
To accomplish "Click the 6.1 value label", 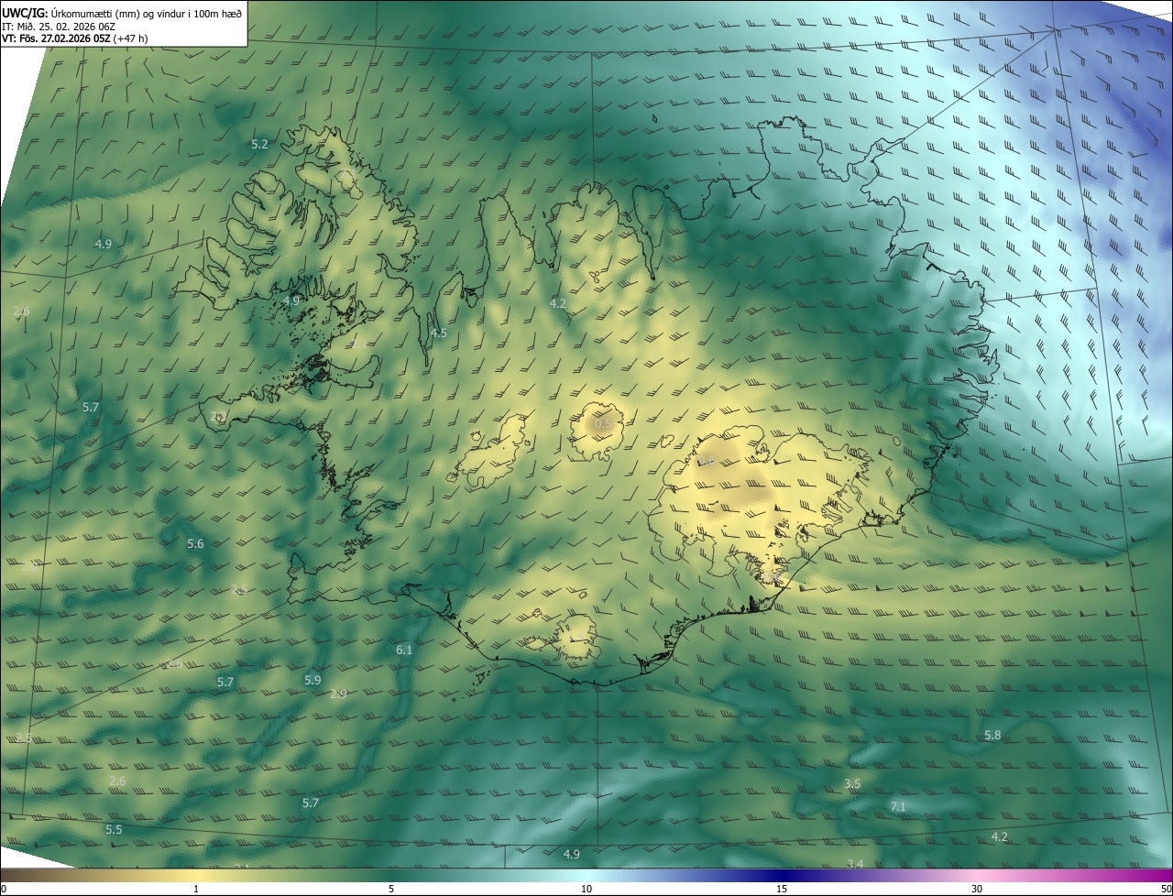I will coord(404,650).
